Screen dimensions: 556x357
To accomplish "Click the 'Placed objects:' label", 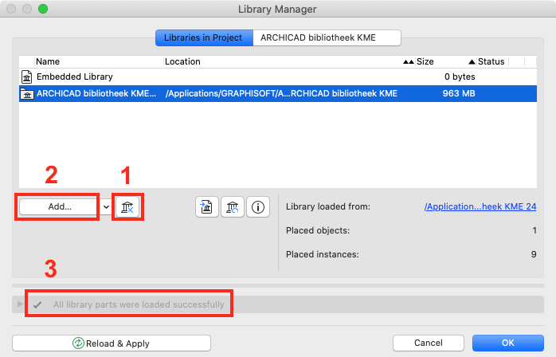I will [x=318, y=230].
